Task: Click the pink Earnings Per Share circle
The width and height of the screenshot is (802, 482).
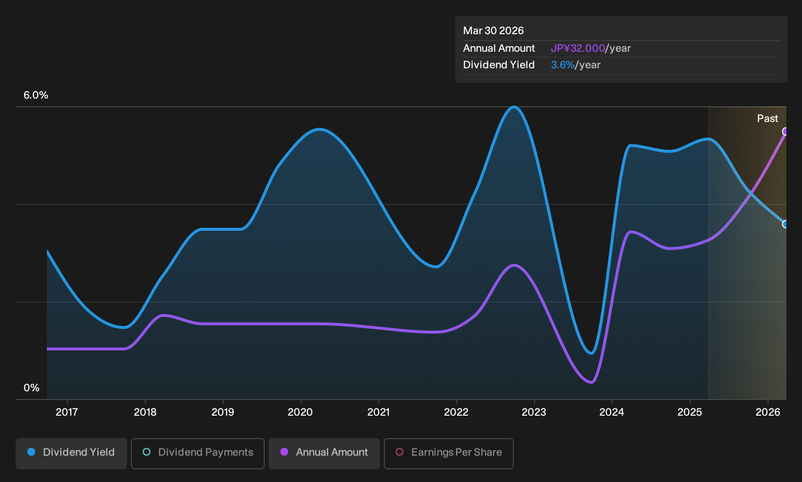Action: coord(400,452)
